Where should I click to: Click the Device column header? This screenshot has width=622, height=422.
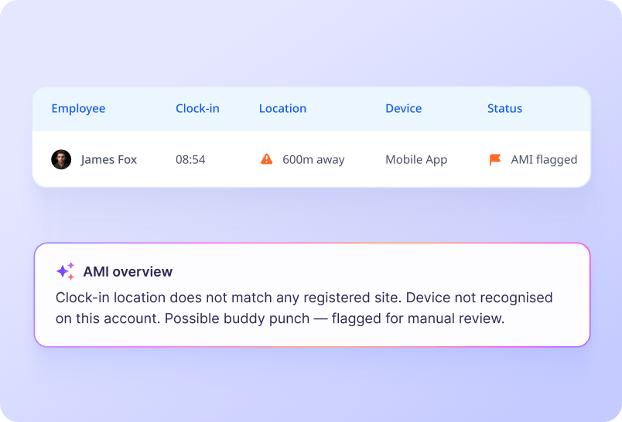403,108
